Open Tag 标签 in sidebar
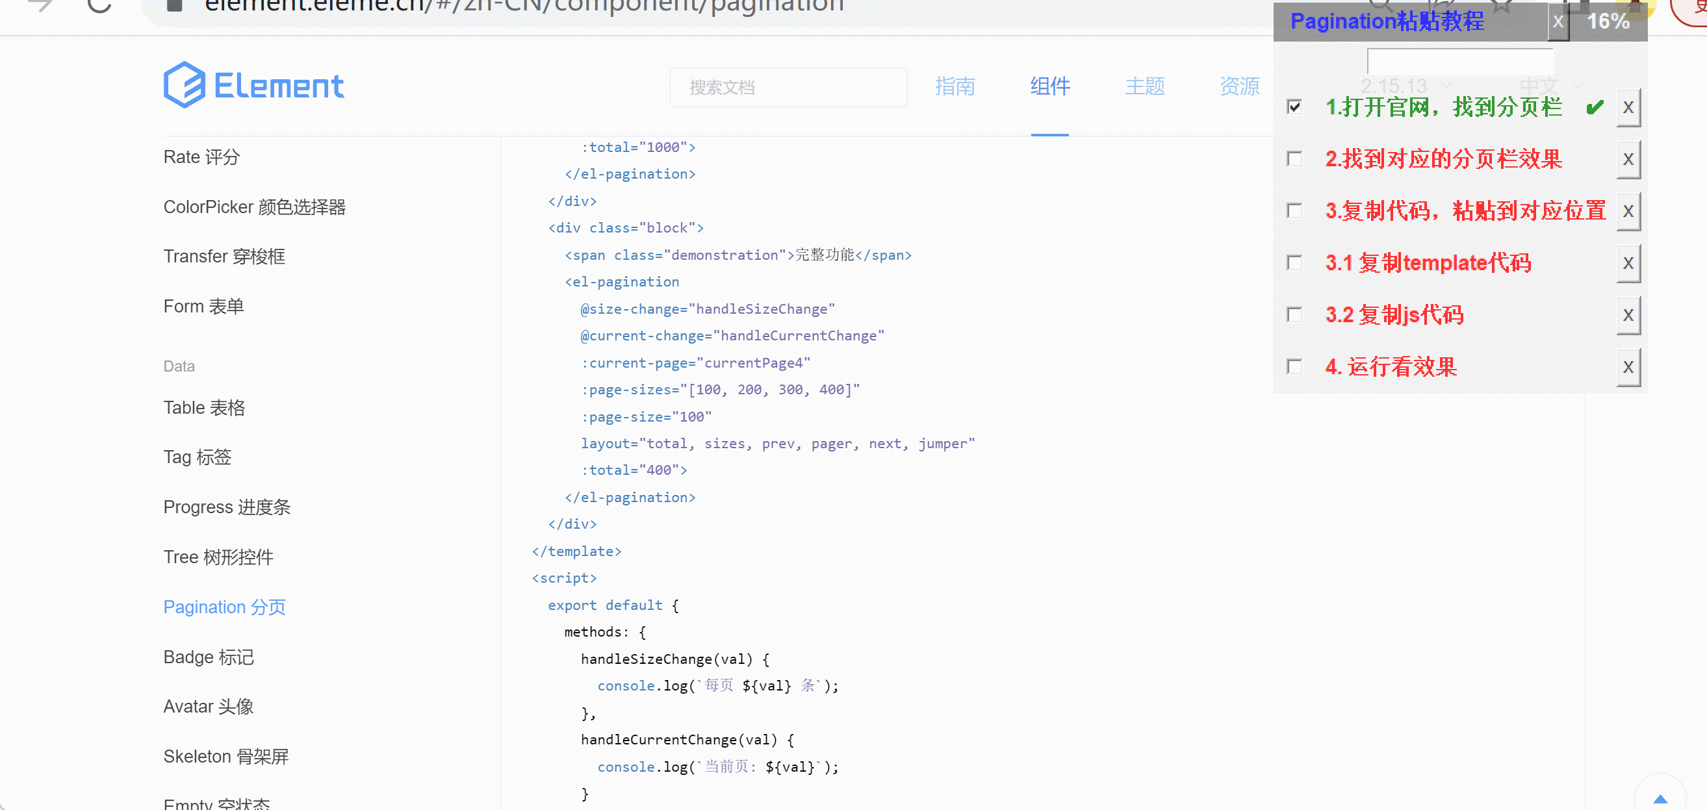The image size is (1707, 810). click(197, 457)
